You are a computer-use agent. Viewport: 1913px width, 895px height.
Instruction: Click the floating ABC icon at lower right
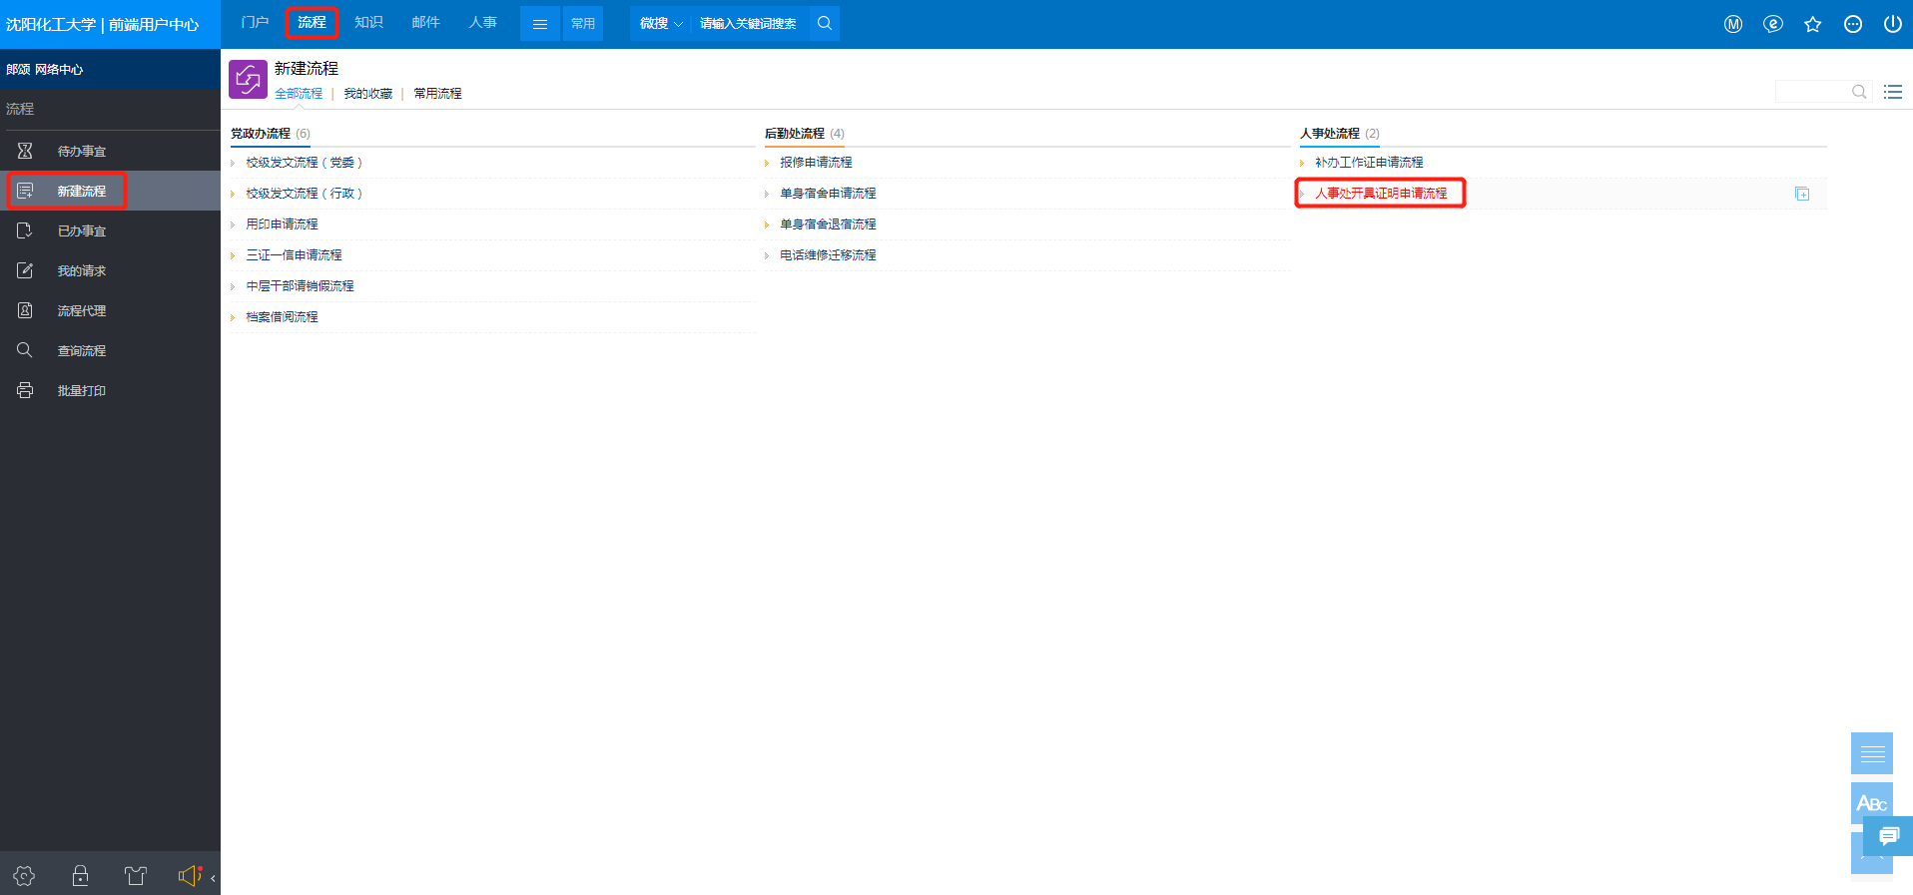coord(1872,803)
